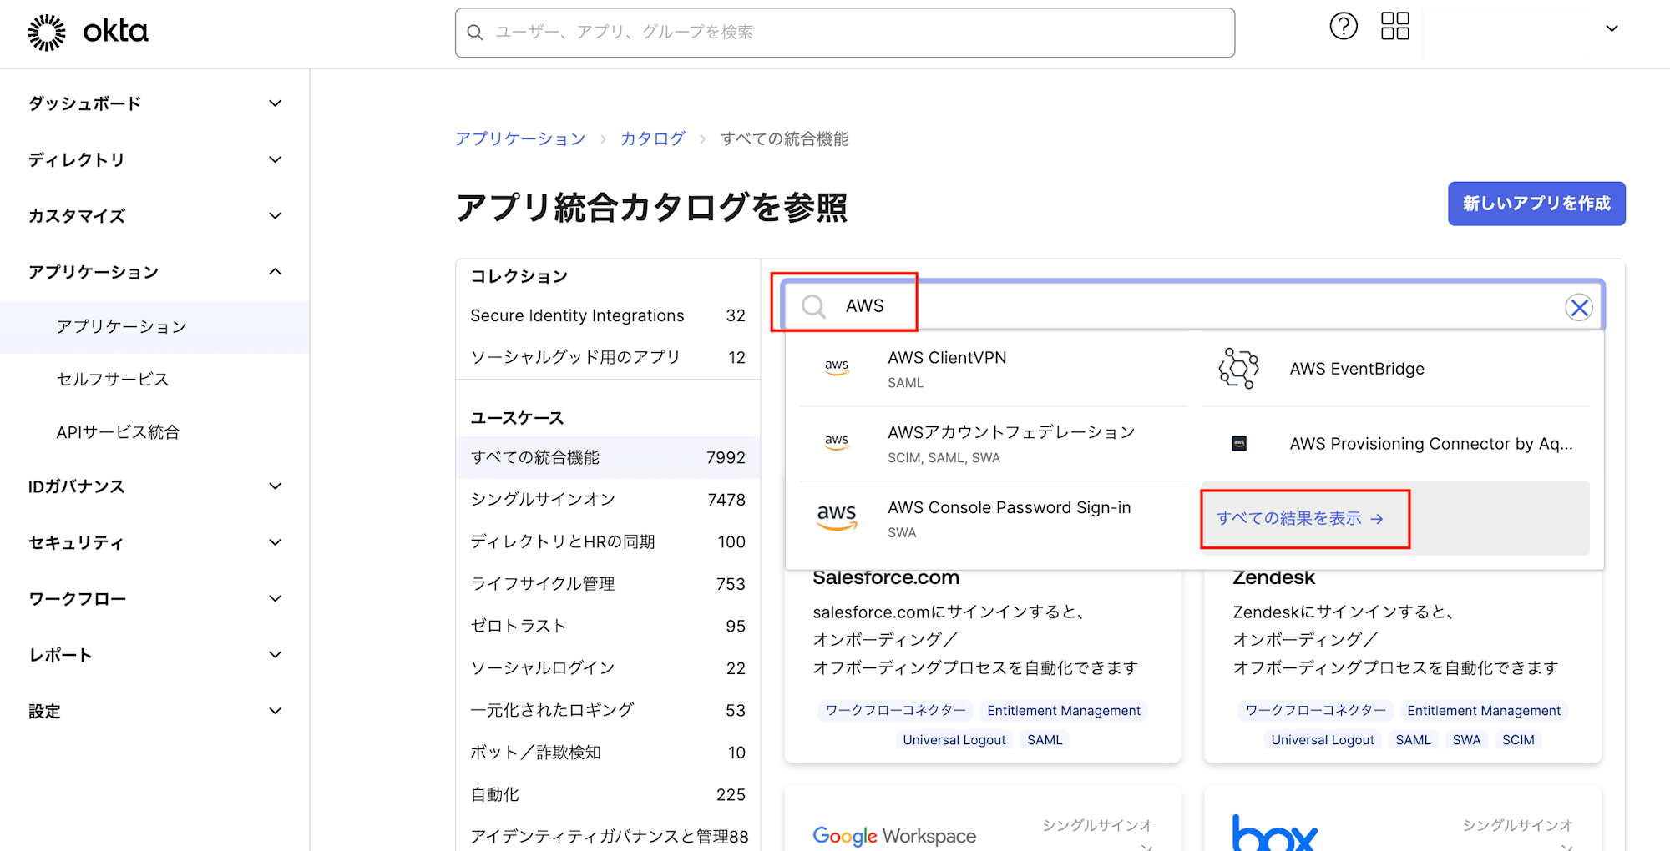Select アイデンティティガバナンスと管理 filter
1670x851 pixels.
pyautogui.click(x=608, y=836)
